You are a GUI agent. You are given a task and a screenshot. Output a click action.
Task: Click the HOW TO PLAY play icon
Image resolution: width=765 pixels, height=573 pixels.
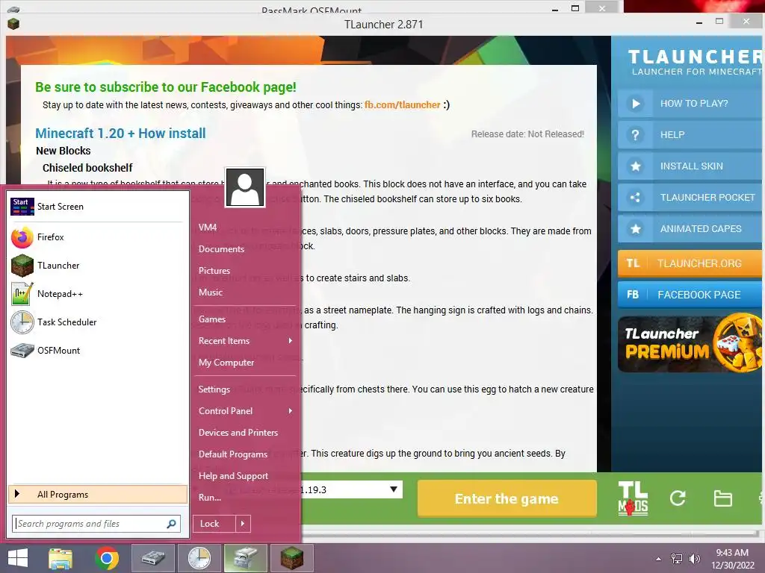tap(635, 103)
